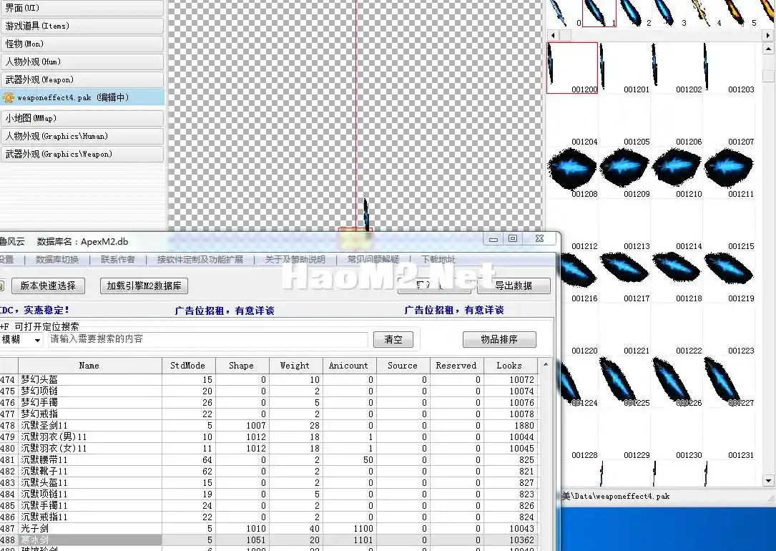Select empty frame 001213
776x551 pixels.
tap(624, 225)
